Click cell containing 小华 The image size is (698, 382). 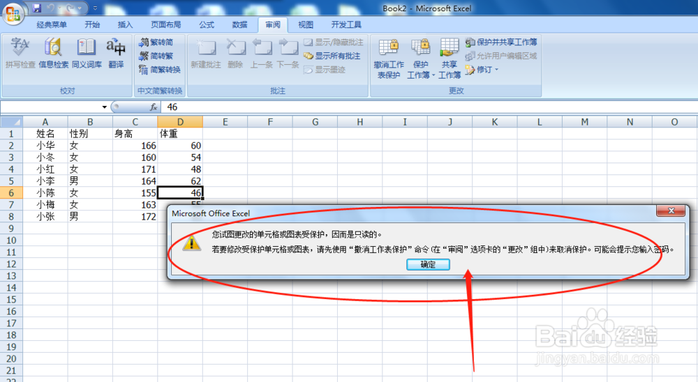point(45,146)
